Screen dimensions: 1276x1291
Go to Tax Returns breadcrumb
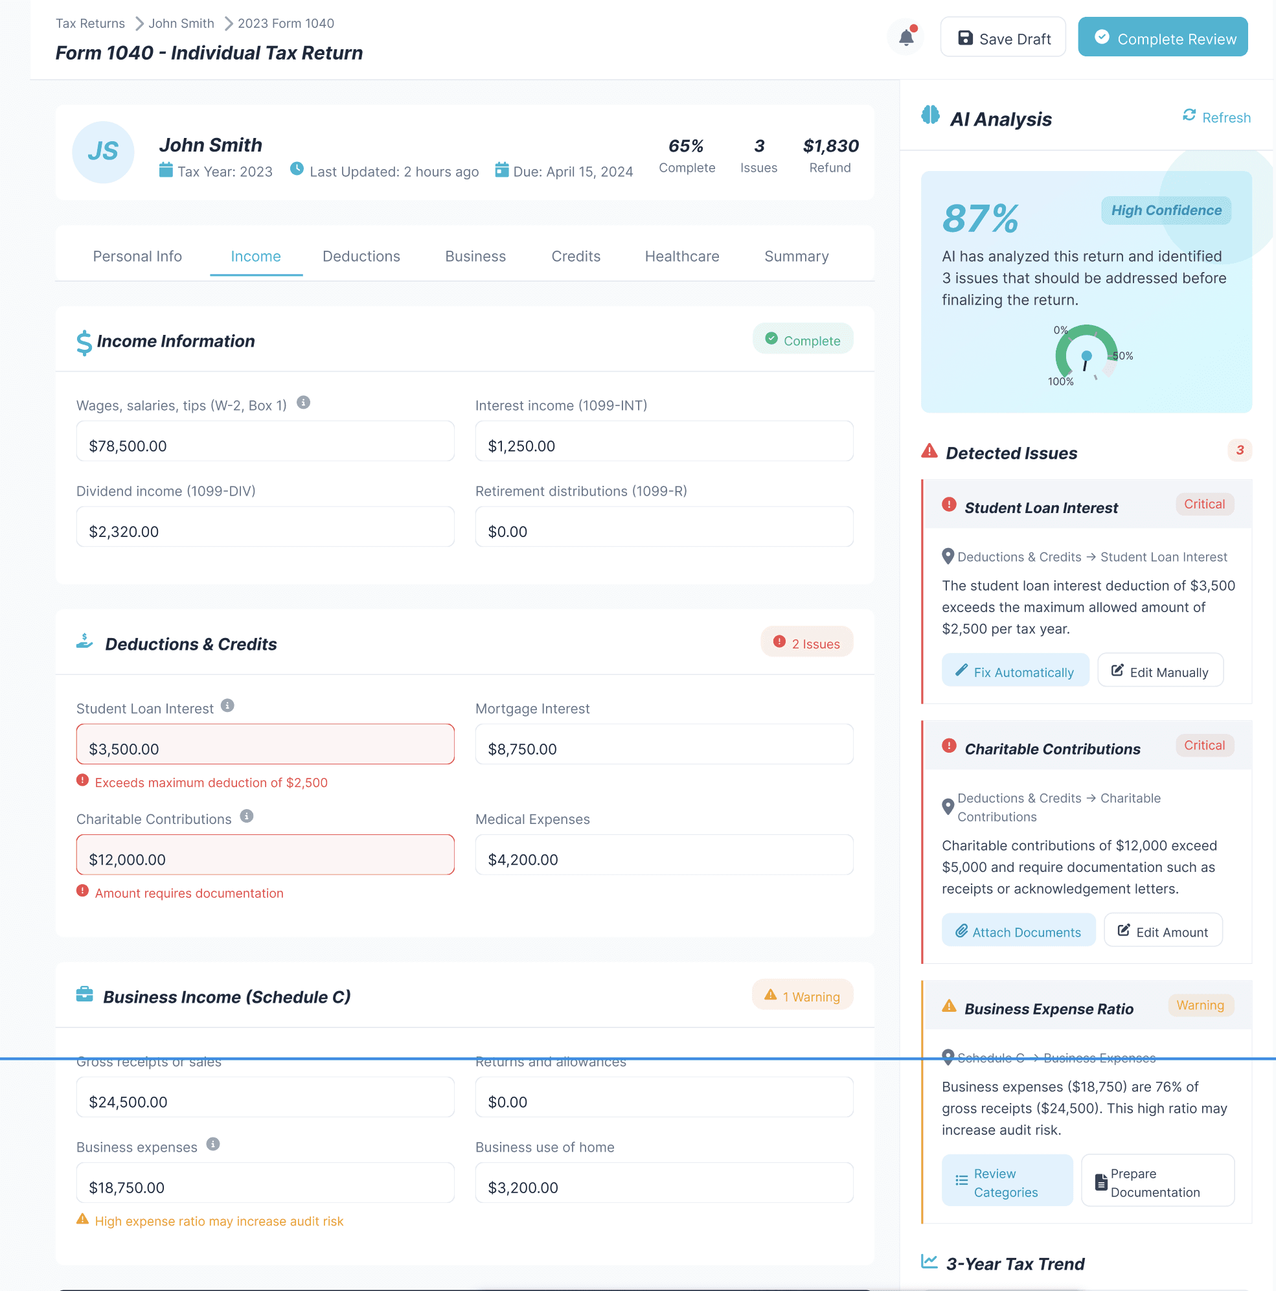90,23
